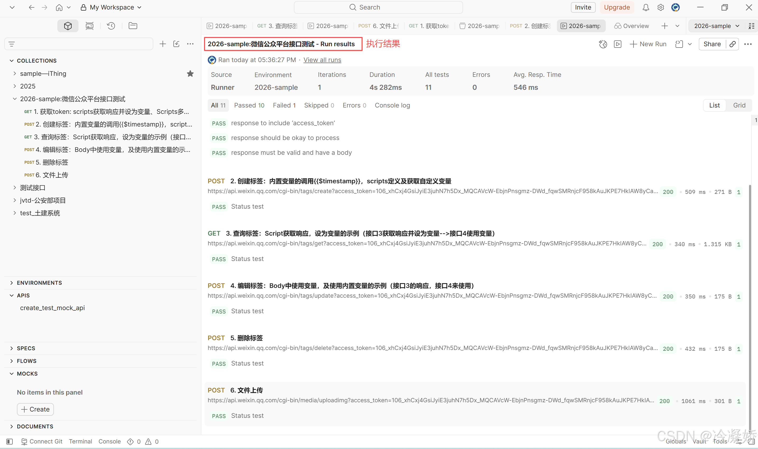Go back with the back arrow

click(x=31, y=7)
